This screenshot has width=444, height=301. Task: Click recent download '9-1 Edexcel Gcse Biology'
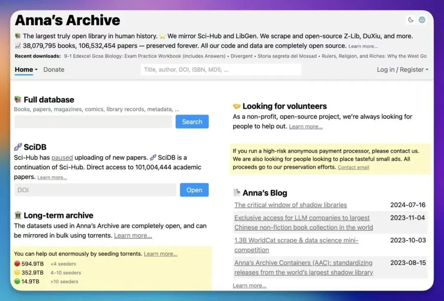coord(145,56)
